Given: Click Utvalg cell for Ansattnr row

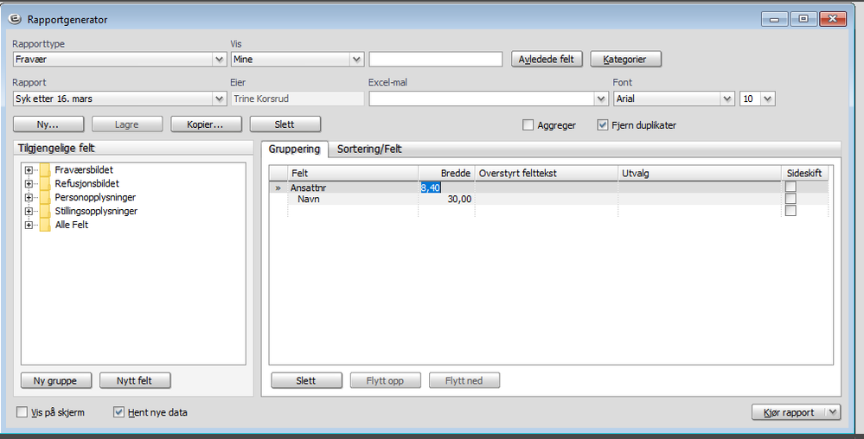Looking at the screenshot, I should 700,188.
